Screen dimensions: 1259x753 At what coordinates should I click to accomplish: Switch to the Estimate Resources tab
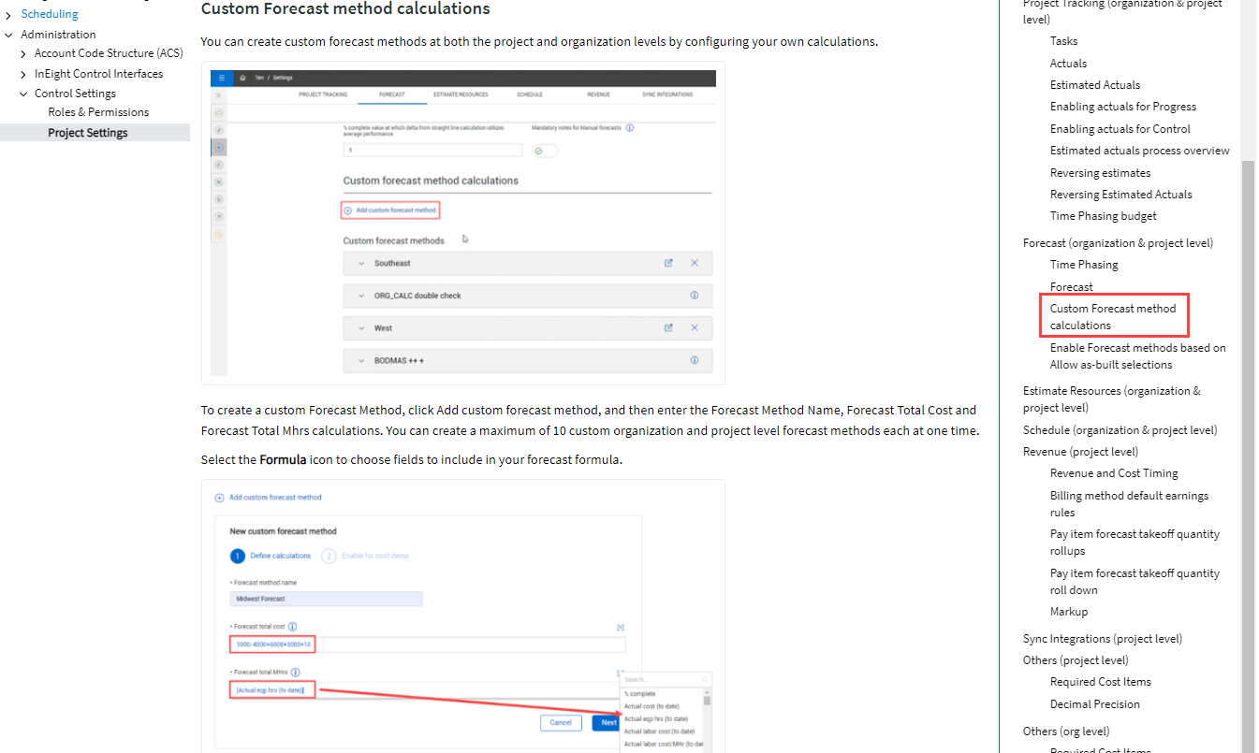tap(461, 94)
